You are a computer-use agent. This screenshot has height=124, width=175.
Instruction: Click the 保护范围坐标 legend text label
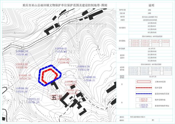[x=160, y=100]
